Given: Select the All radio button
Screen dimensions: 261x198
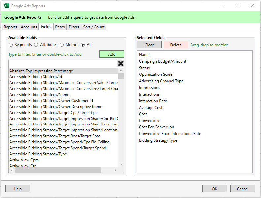Looking at the screenshot, I should point(83,45).
